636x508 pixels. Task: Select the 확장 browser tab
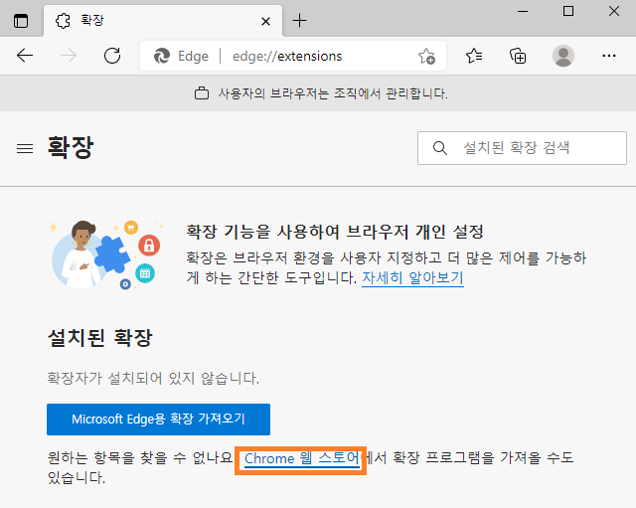163,21
